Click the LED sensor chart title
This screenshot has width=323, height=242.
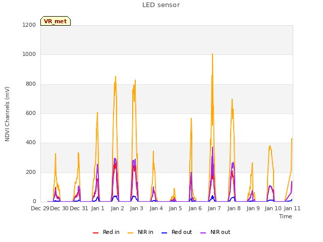pos(161,5)
